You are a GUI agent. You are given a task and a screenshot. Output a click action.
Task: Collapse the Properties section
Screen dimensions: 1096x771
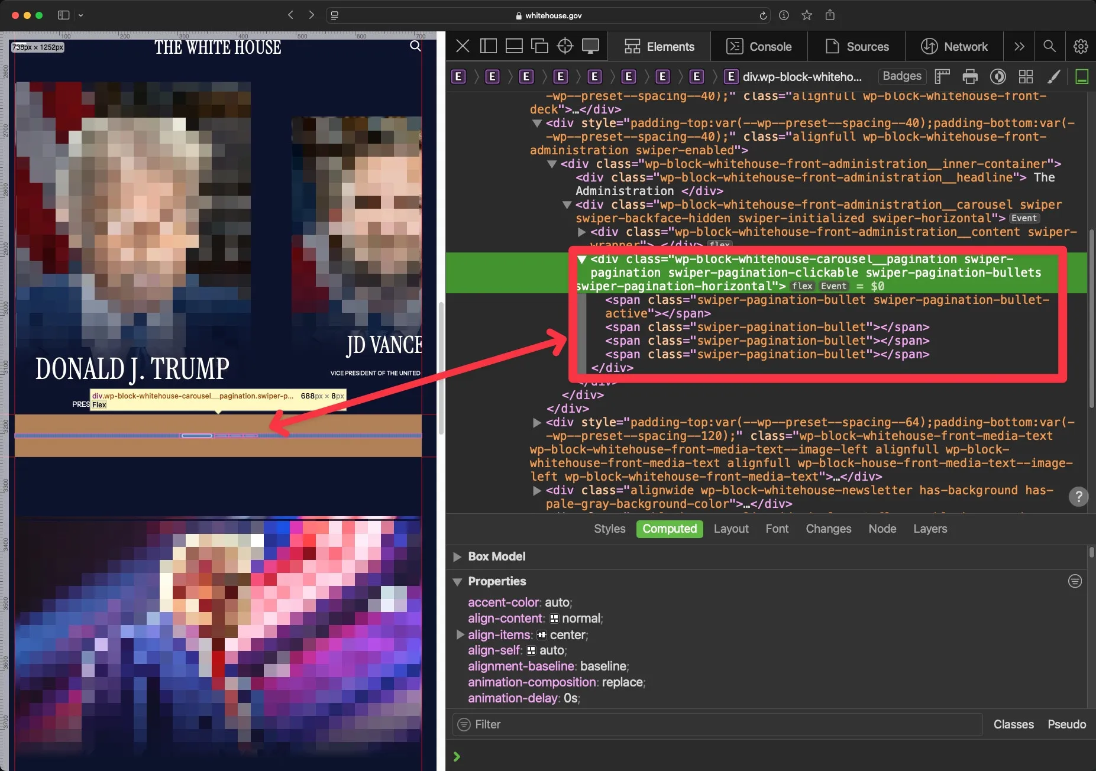[x=457, y=581]
